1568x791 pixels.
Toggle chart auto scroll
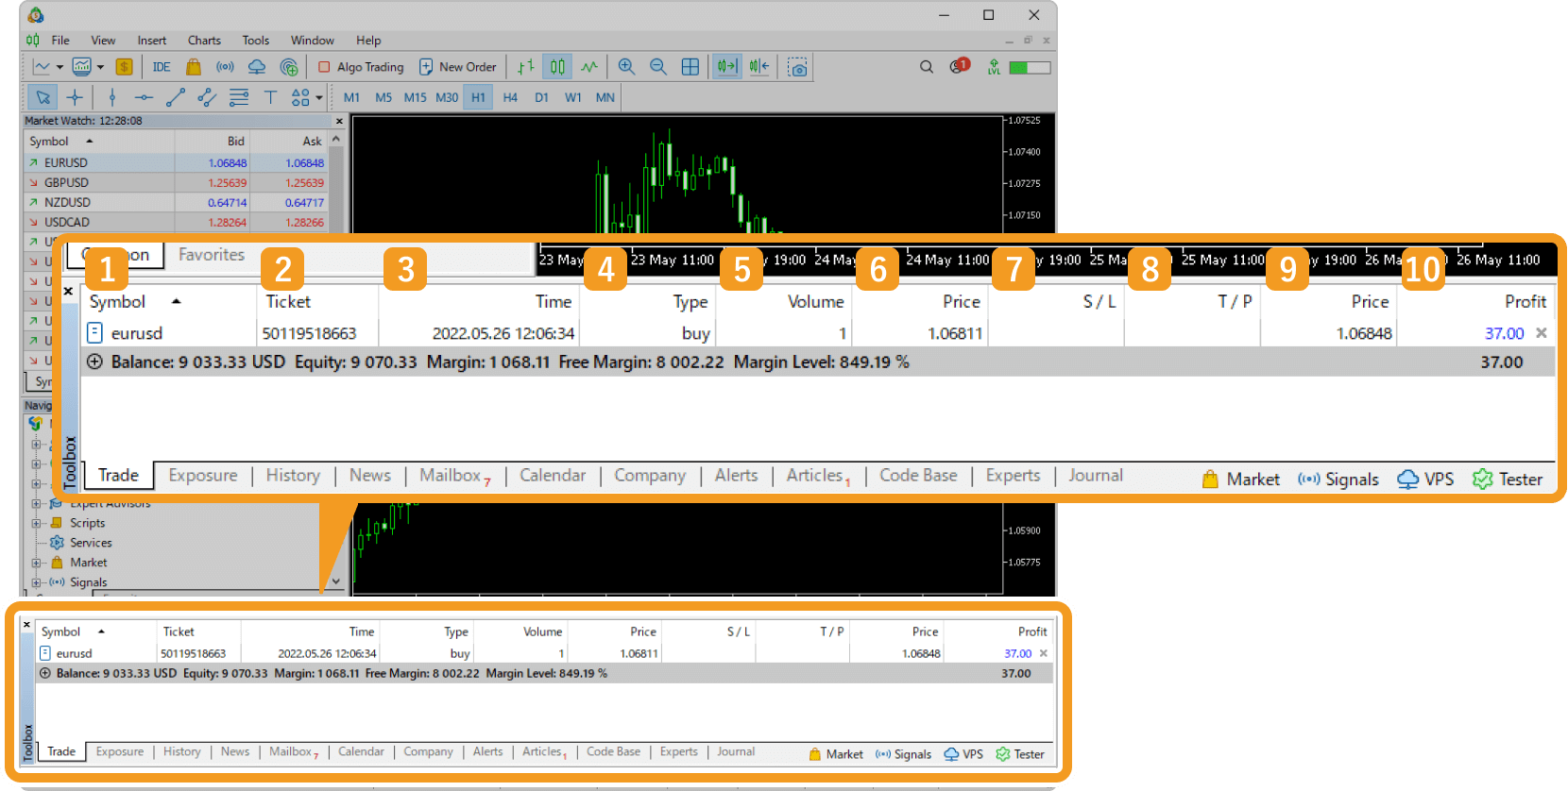click(726, 67)
